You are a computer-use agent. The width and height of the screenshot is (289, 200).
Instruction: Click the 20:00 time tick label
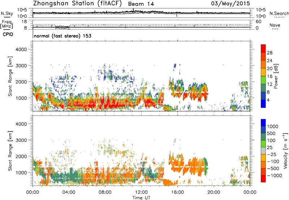[x=213, y=192]
